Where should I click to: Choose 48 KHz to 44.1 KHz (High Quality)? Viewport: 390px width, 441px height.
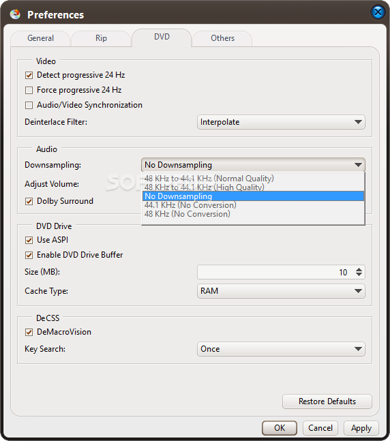tap(253, 187)
